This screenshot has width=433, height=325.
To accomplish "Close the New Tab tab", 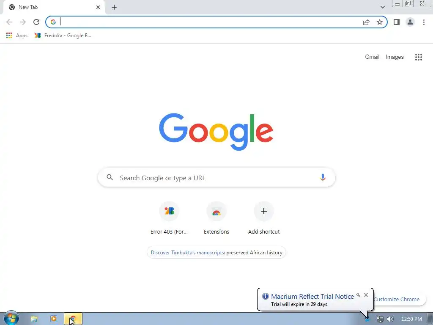I will 98,7.
